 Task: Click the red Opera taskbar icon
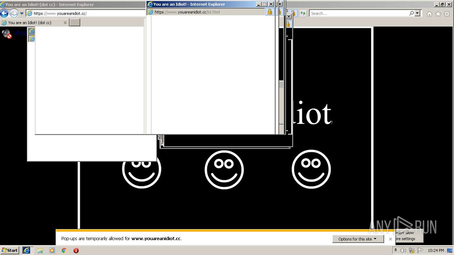point(76,250)
